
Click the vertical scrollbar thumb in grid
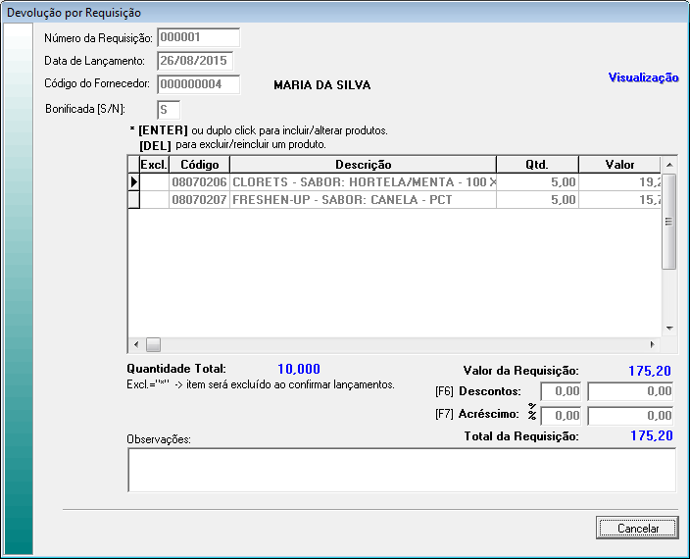click(x=669, y=221)
